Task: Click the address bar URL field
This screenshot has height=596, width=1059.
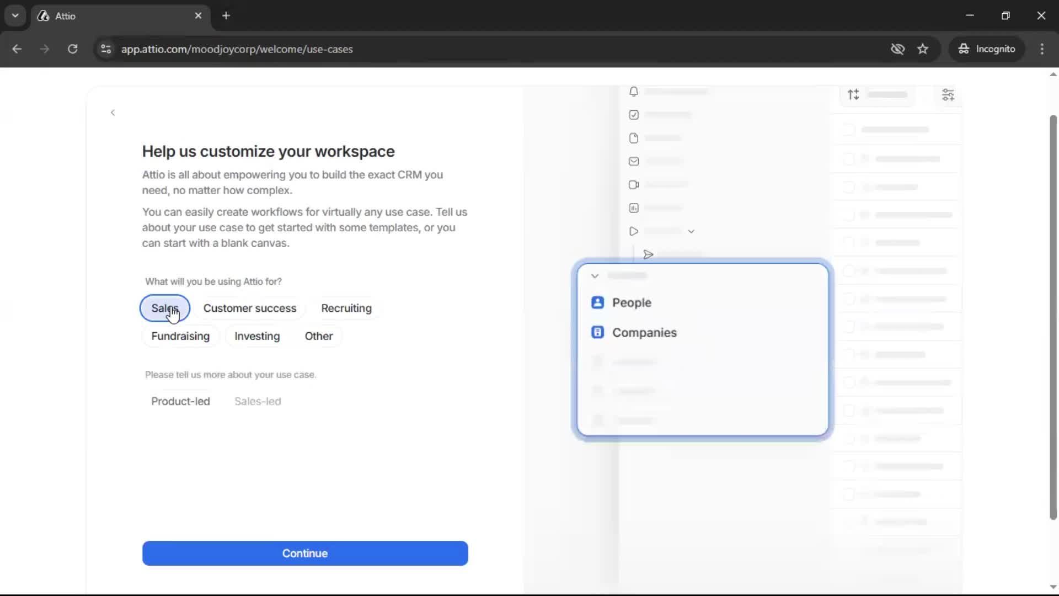Action: 237,49
